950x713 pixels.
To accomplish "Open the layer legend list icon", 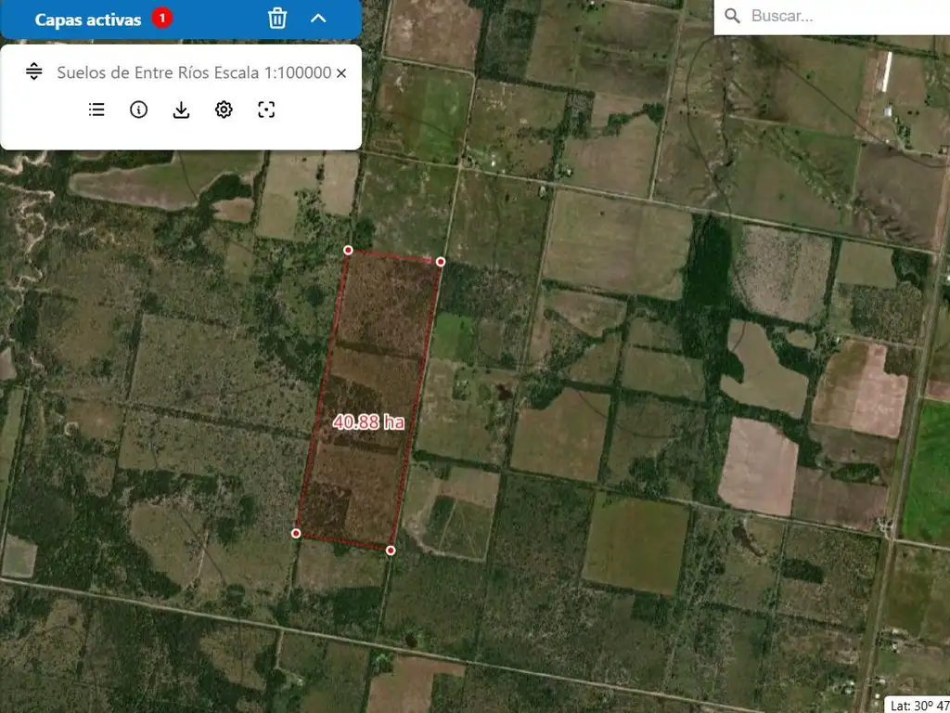I will 96,110.
